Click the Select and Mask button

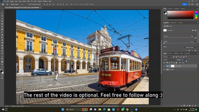coord(190,47)
